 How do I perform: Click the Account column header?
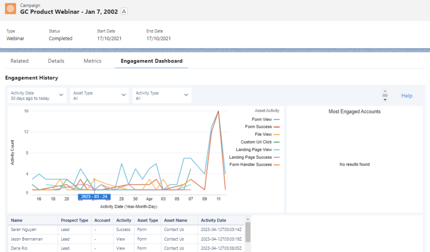click(x=102, y=220)
